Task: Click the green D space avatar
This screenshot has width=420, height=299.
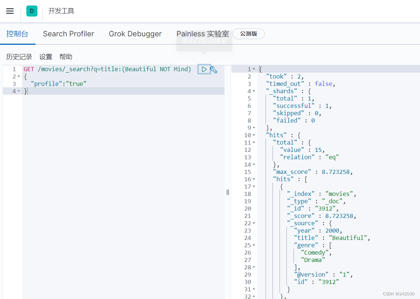Action: click(32, 11)
